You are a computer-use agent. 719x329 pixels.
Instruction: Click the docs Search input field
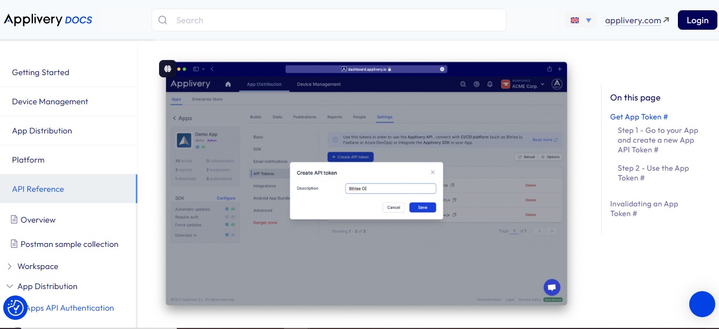tap(328, 19)
